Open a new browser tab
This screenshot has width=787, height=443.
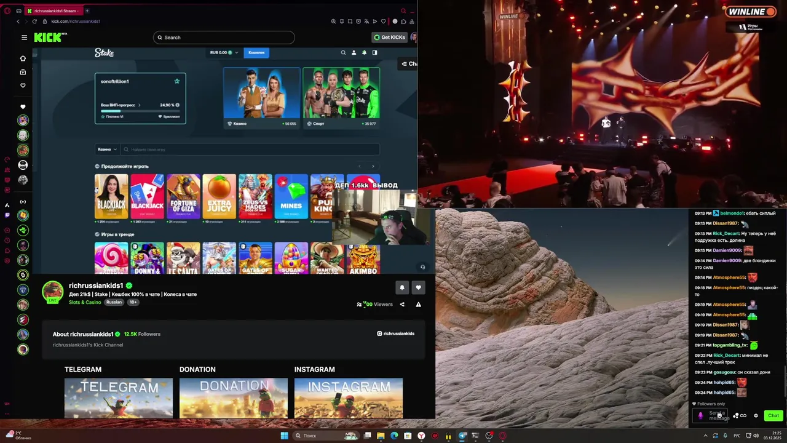point(87,10)
